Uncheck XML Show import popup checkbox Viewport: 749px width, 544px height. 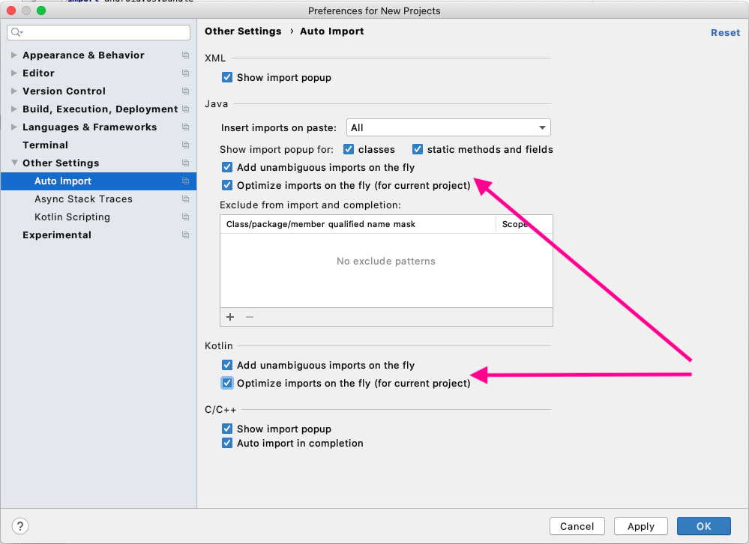coord(227,77)
